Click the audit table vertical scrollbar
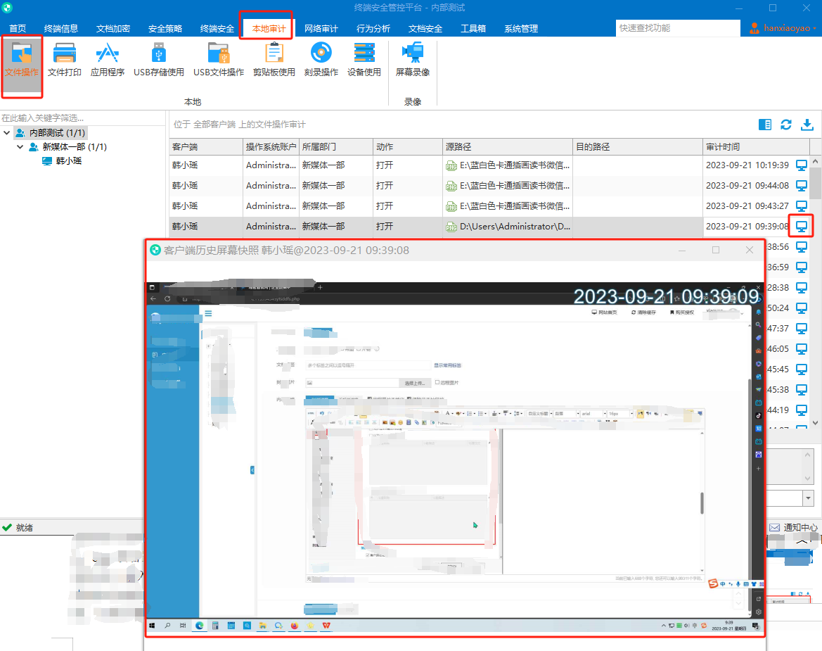 (x=815, y=291)
